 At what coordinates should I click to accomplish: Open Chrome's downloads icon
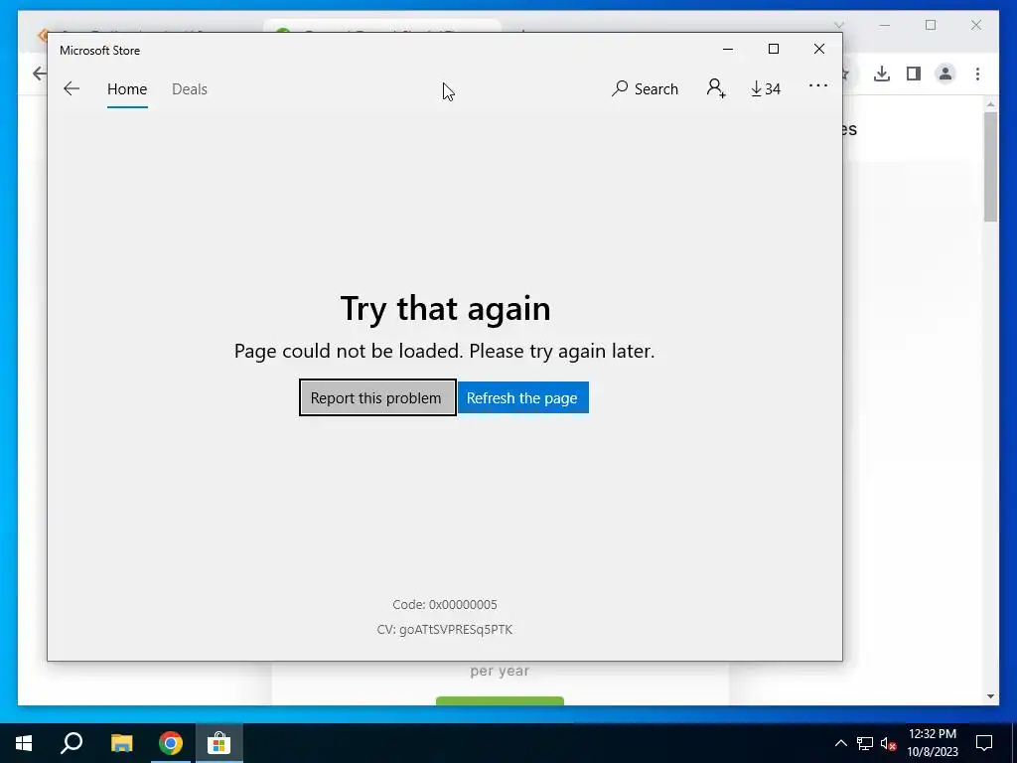(x=882, y=74)
